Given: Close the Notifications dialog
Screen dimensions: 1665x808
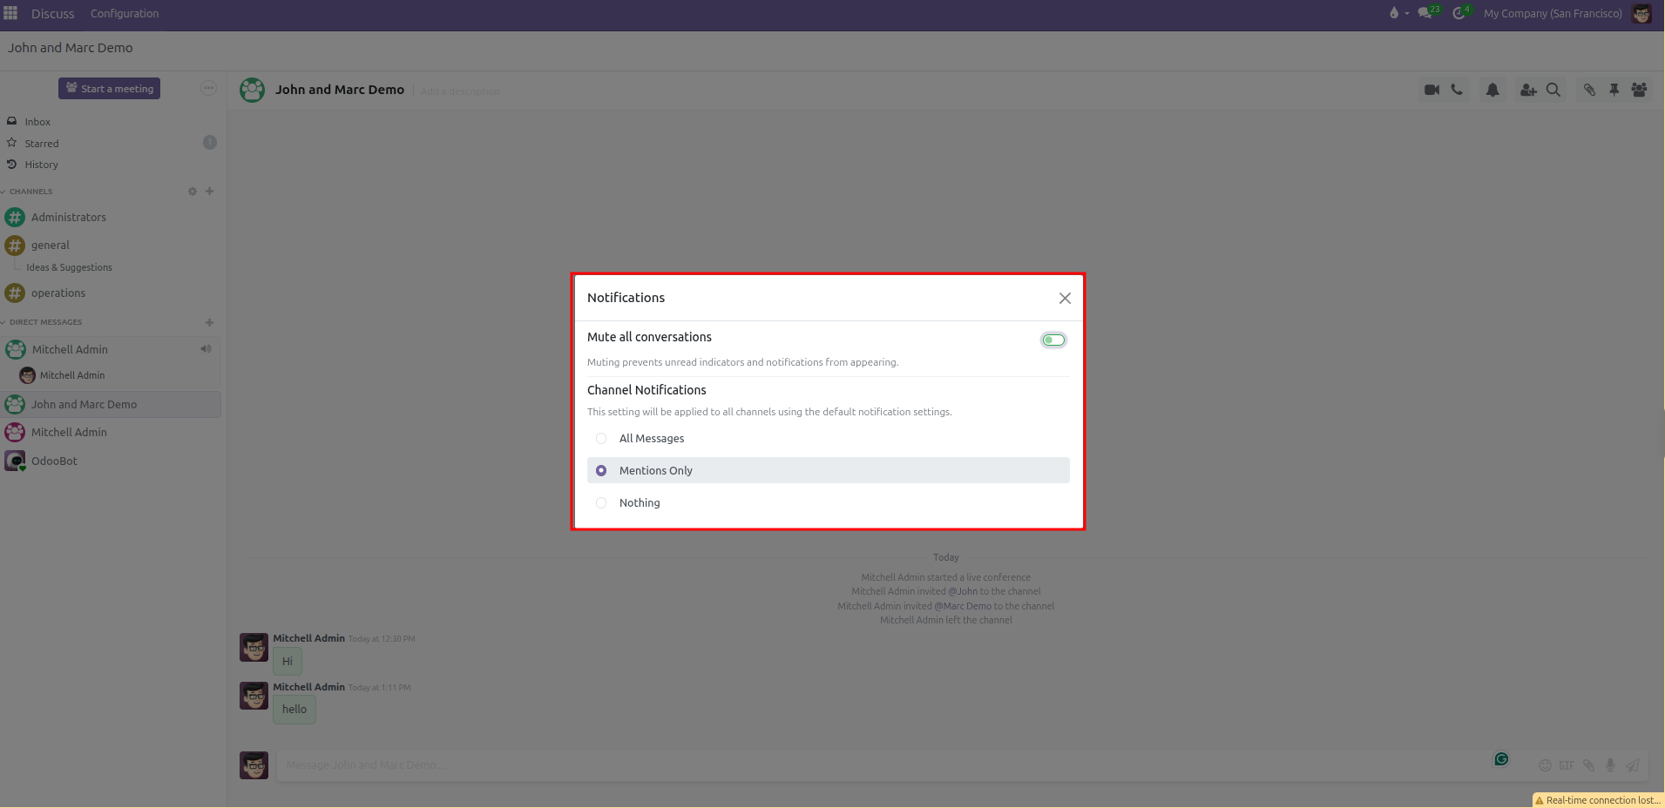Looking at the screenshot, I should pyautogui.click(x=1065, y=298).
